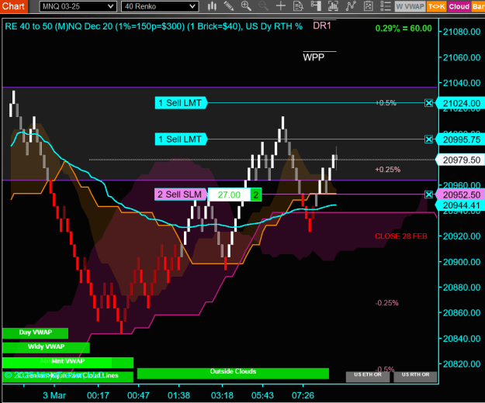Select the Chart tab

pos(14,6)
